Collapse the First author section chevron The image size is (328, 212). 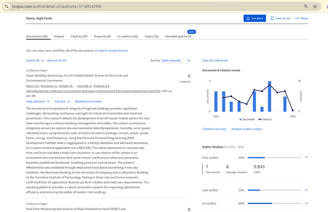[x=306, y=157]
